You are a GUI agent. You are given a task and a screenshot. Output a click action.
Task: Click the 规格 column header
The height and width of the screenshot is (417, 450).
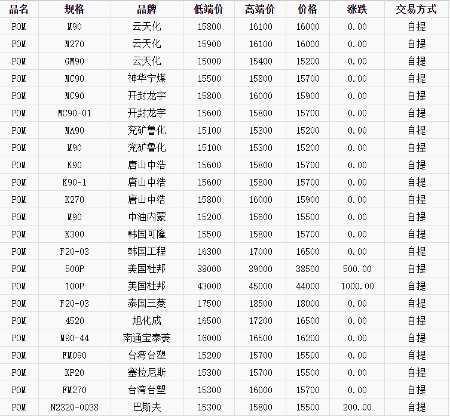click(74, 10)
